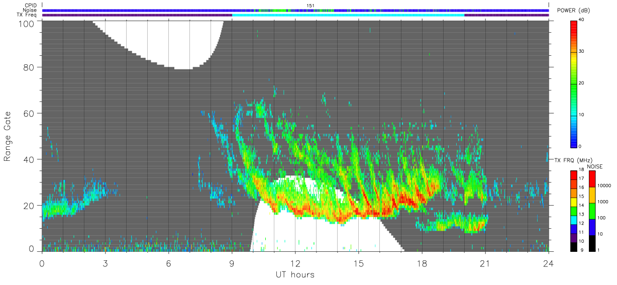Click the 100 label on NOISE scale
This screenshot has height=285, width=617.
click(x=602, y=218)
